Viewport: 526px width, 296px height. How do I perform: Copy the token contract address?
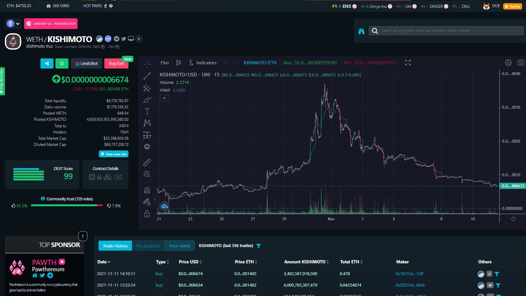pos(103,46)
